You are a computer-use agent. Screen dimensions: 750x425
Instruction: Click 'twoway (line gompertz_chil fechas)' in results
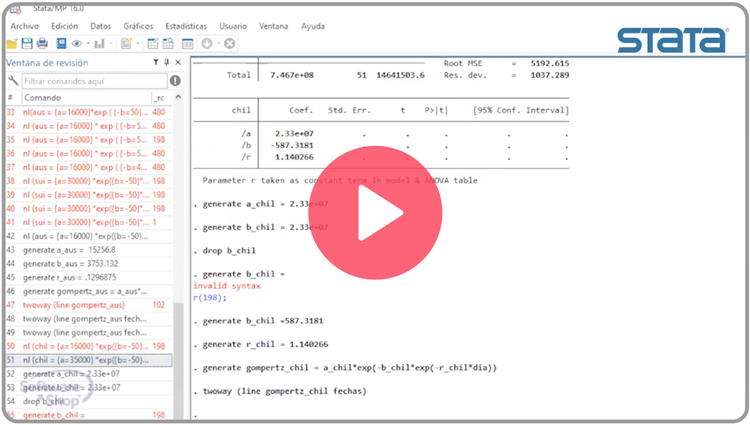coord(285,391)
